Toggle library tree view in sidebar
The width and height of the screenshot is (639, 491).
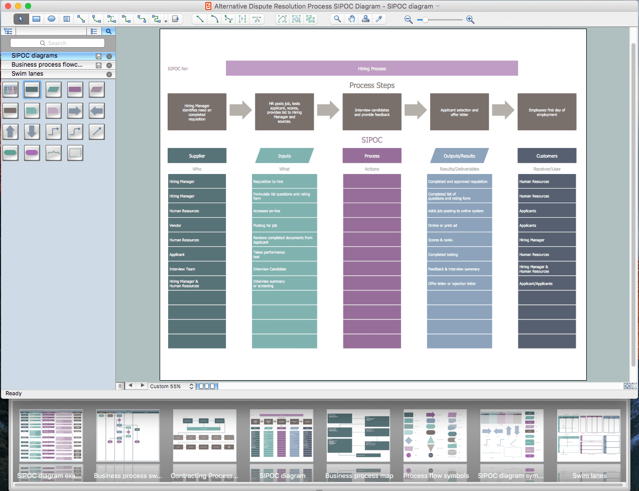[x=8, y=31]
